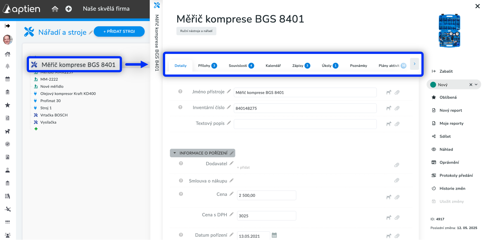Screen dimensions: 487x242
Task: Show more tabs with right chevron
Action: coord(414,64)
